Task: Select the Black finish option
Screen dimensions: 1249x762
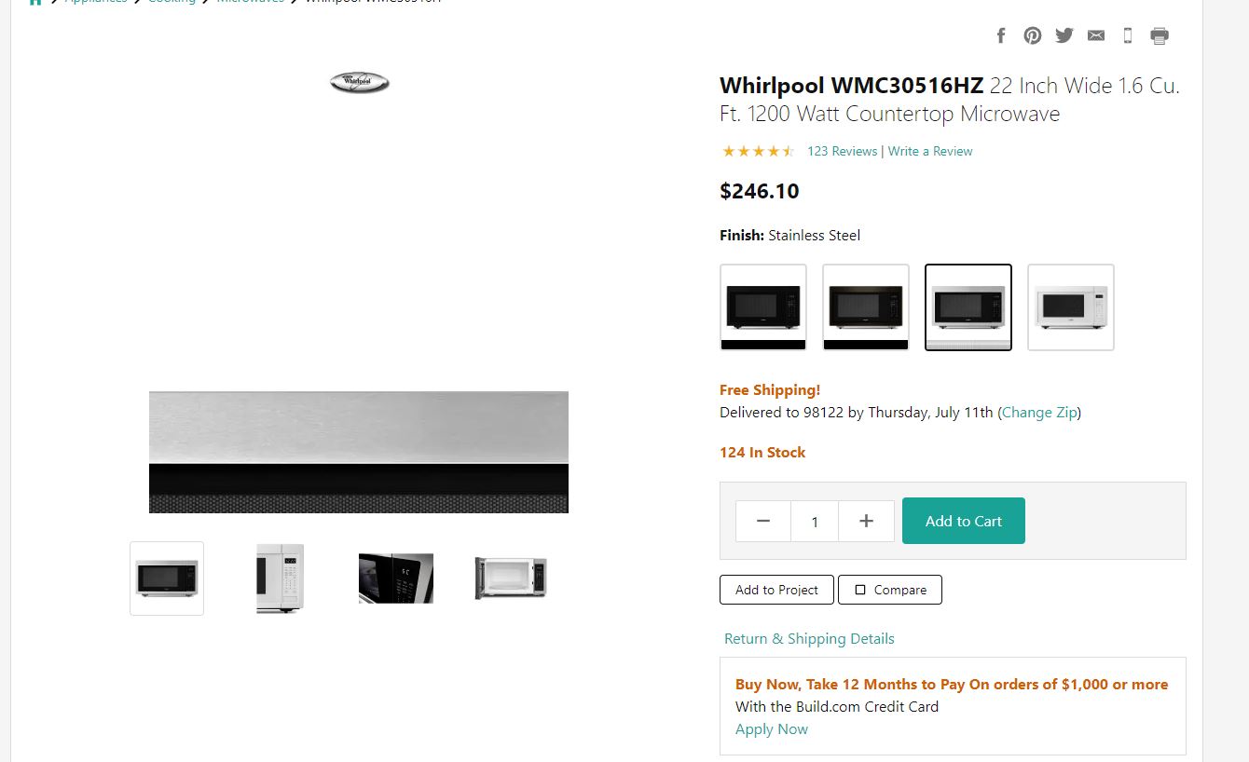Action: click(x=762, y=307)
